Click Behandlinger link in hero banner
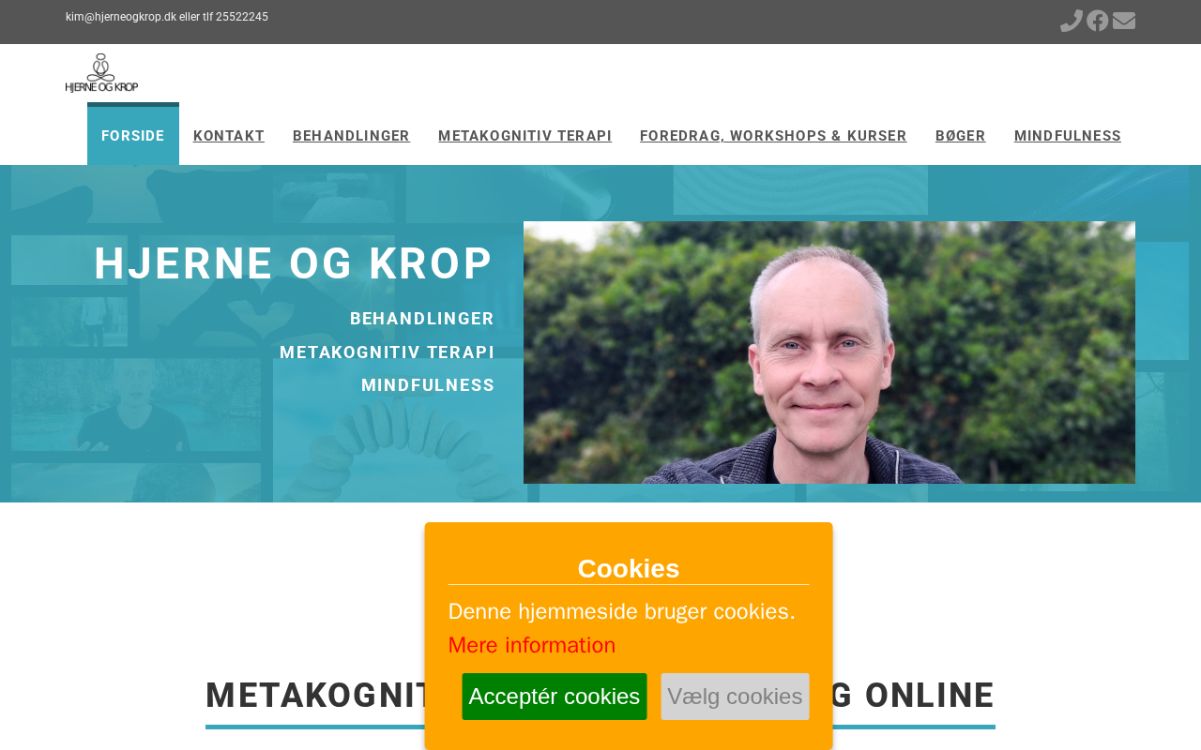The image size is (1201, 750). point(422,319)
